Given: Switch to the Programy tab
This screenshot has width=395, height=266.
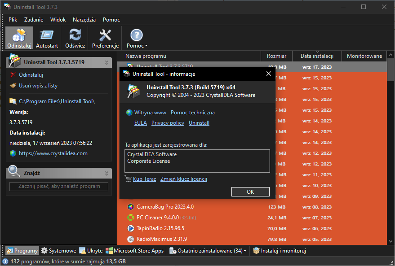Looking at the screenshot, I should coord(22,251).
